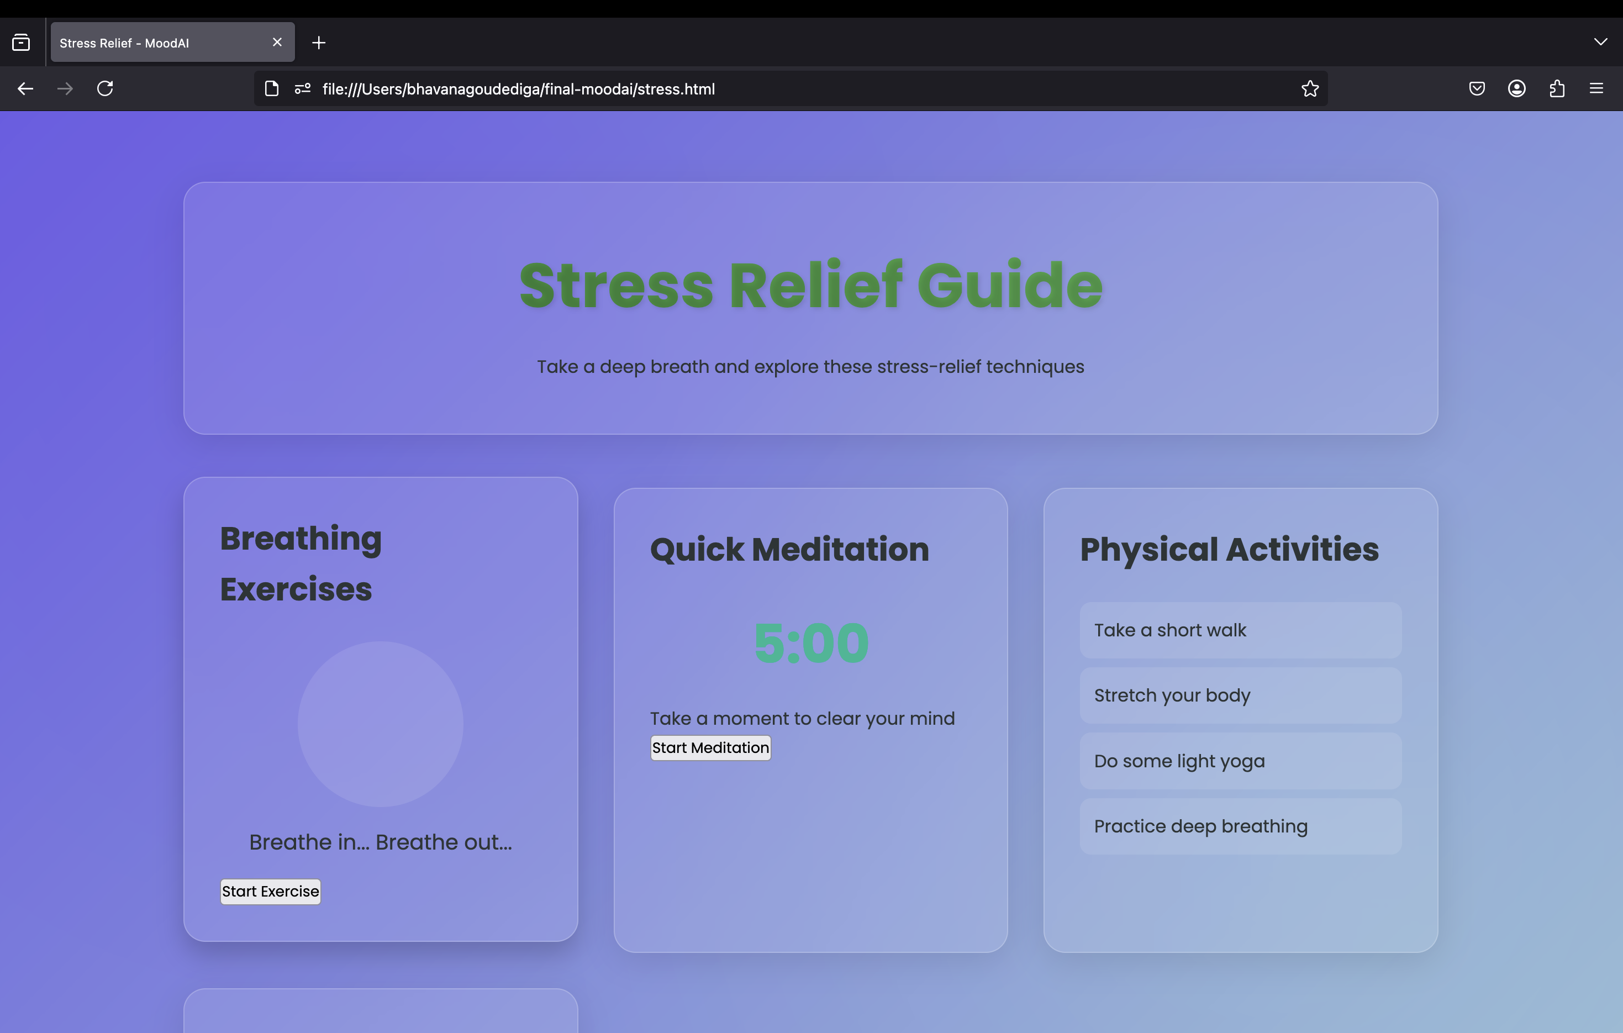
Task: Bookmark this page with the star icon
Action: (1310, 89)
